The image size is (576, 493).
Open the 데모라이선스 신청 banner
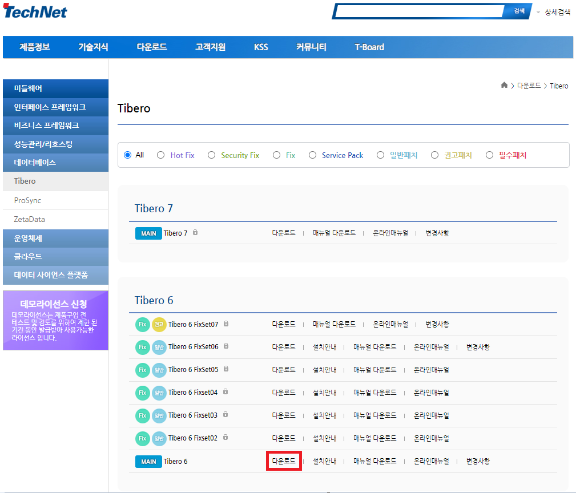pyautogui.click(x=55, y=321)
